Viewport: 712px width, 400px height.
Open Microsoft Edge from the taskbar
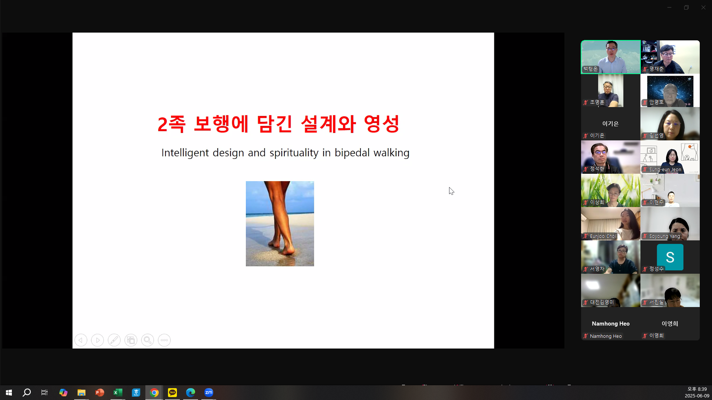pyautogui.click(x=190, y=393)
